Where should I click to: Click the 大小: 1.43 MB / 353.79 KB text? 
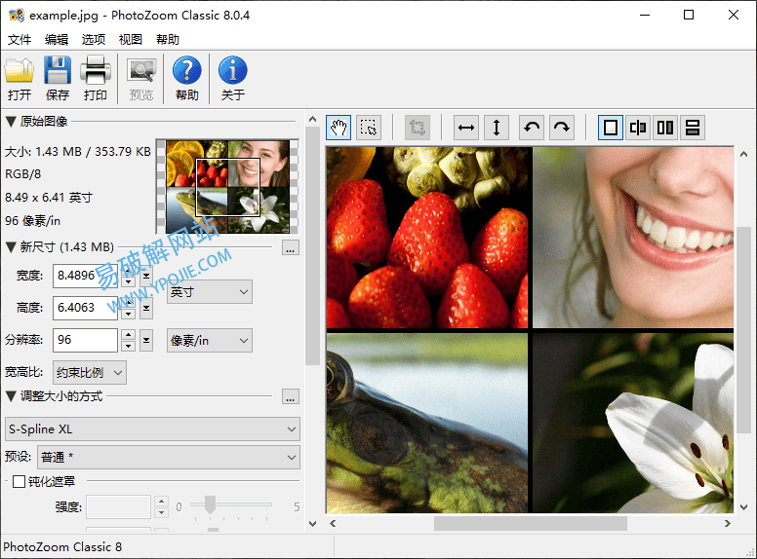(x=78, y=152)
